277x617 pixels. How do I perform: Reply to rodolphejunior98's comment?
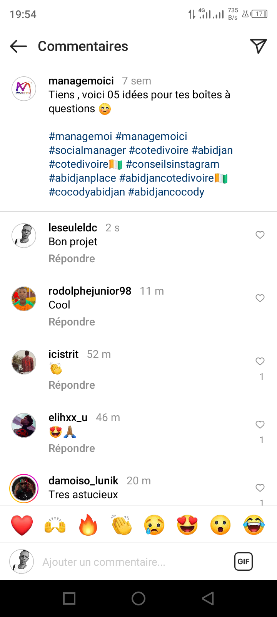[x=72, y=322]
